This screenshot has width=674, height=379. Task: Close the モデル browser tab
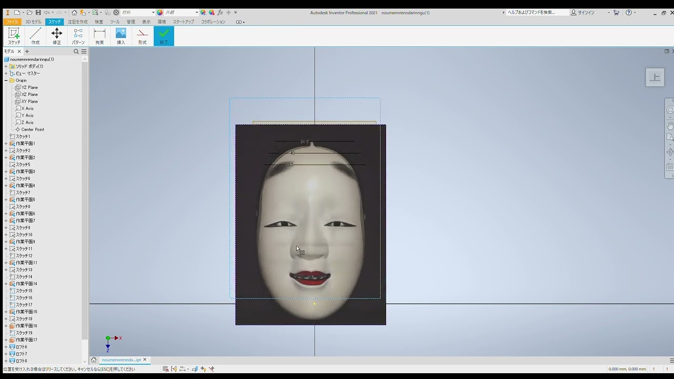(19, 52)
